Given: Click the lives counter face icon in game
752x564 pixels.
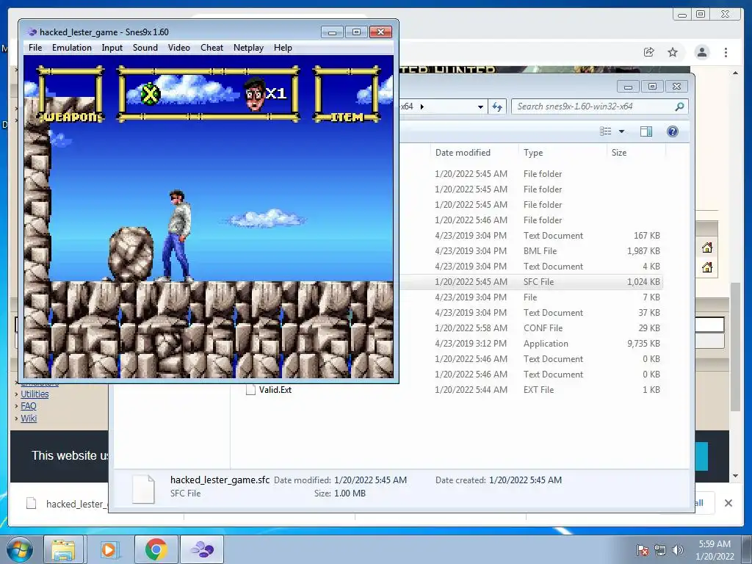Looking at the screenshot, I should (255, 93).
